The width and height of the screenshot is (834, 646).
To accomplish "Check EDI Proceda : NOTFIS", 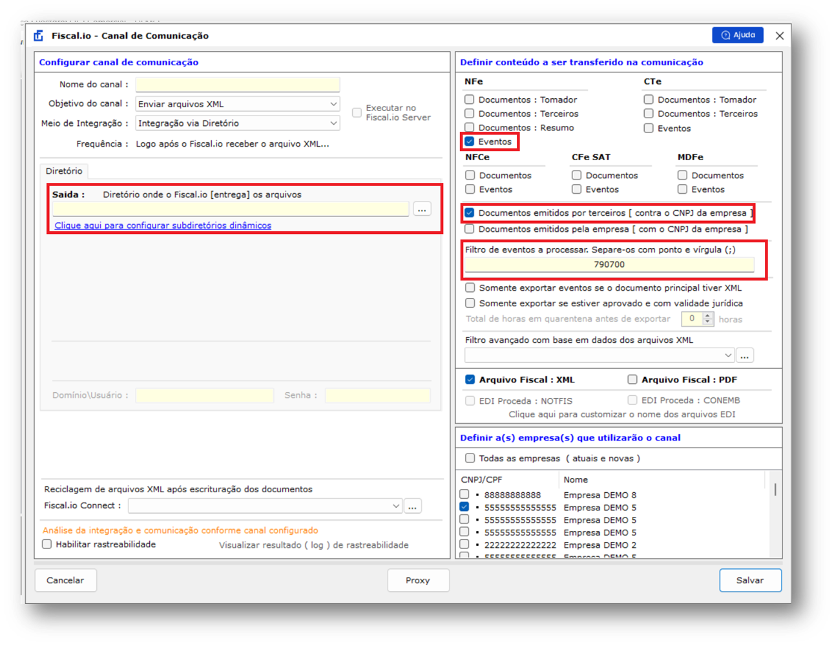I will click(x=470, y=401).
